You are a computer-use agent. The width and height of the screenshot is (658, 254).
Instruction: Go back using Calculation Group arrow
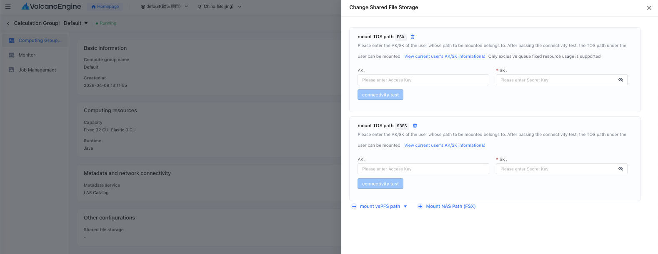tap(8, 23)
